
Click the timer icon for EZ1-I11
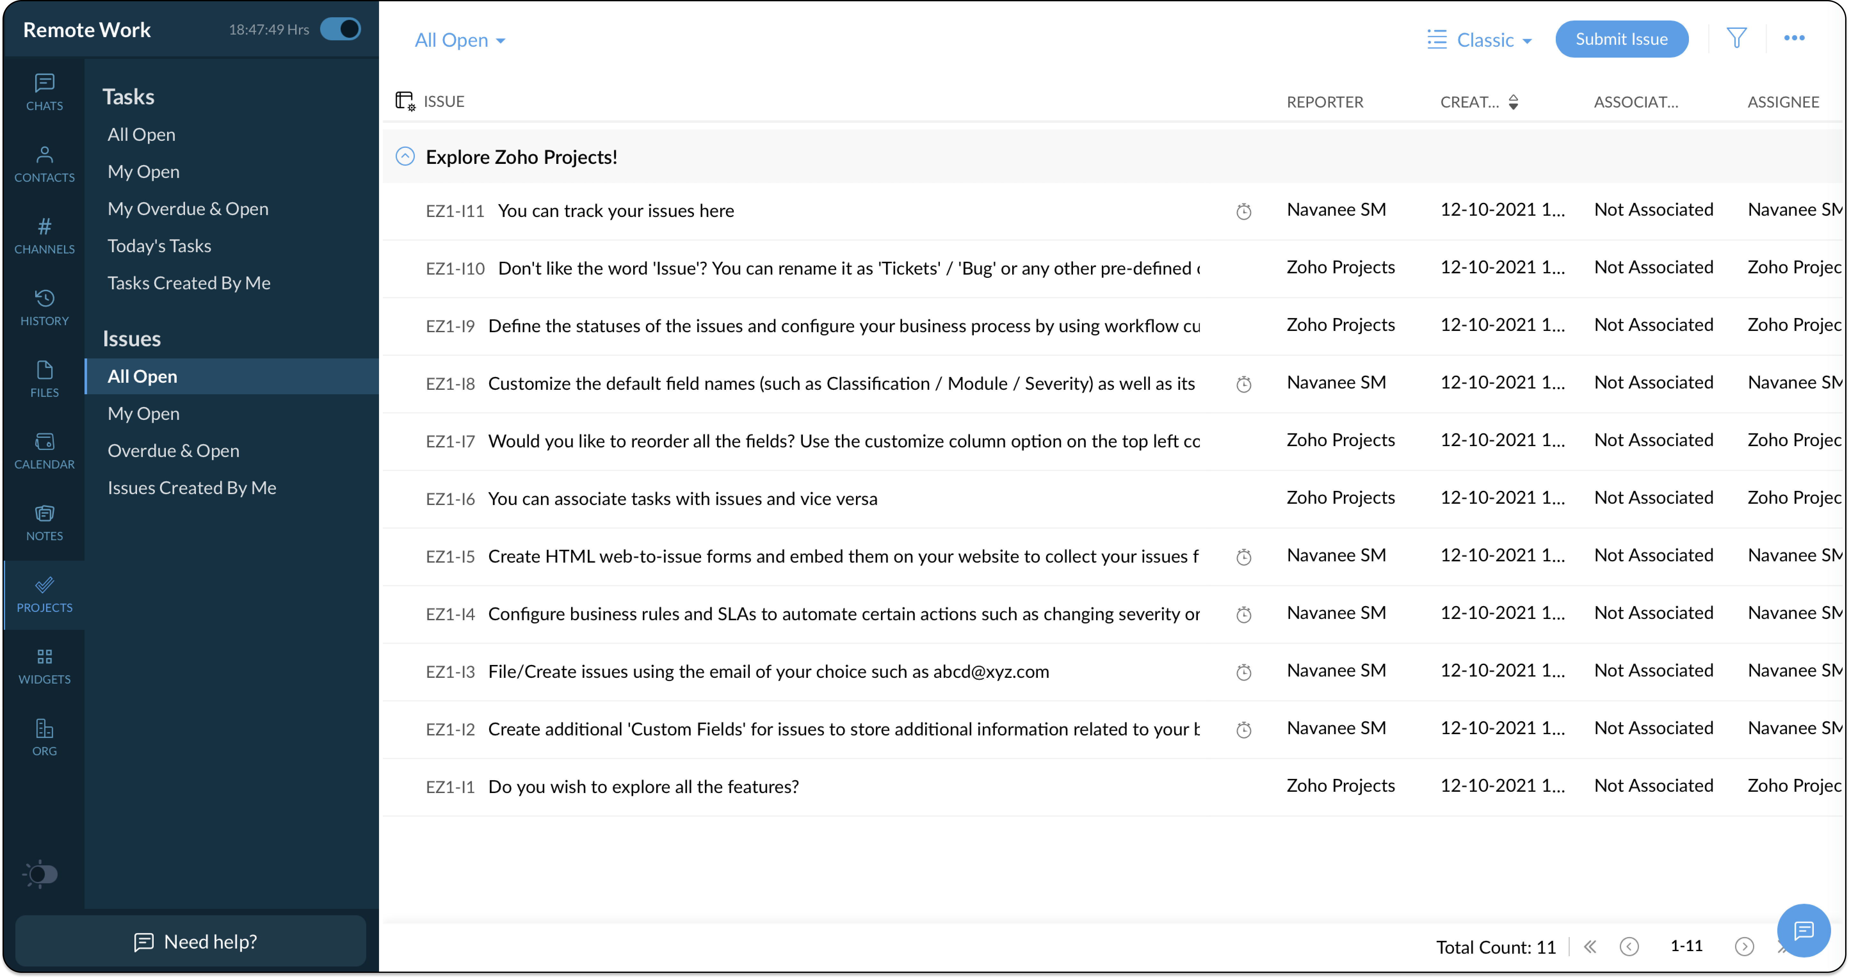(1244, 211)
